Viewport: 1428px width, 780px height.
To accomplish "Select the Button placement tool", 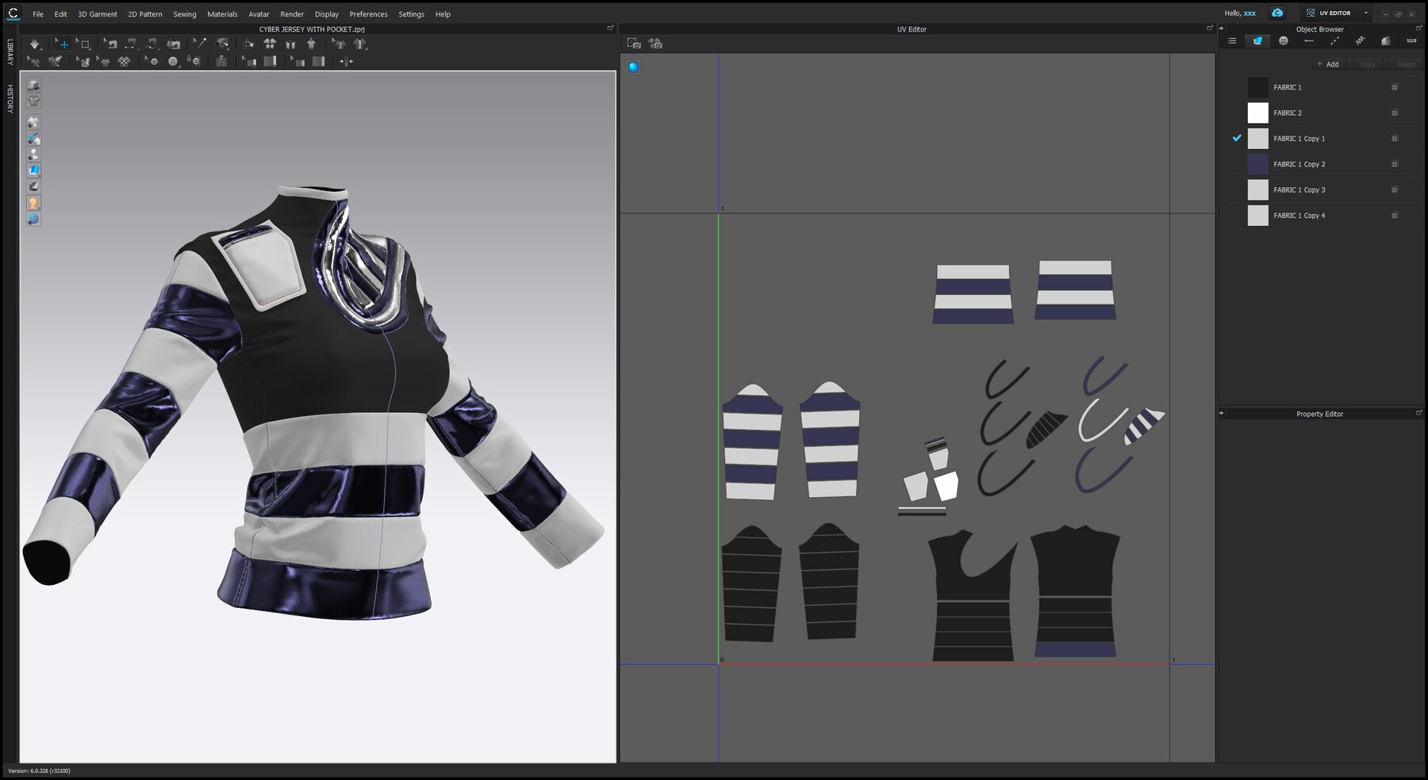I will pyautogui.click(x=173, y=61).
